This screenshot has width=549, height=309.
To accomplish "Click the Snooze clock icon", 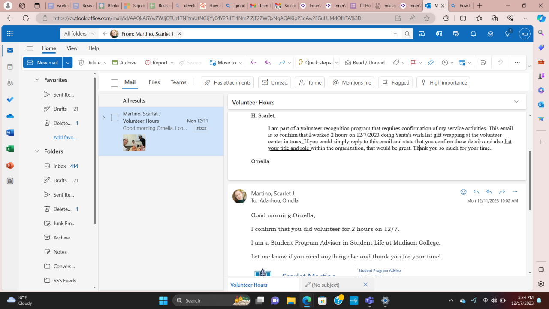I will (x=445, y=63).
